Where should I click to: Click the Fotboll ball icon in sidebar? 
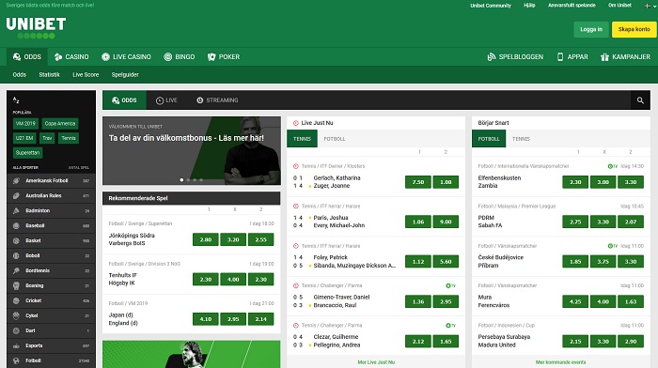pyautogui.click(x=16, y=360)
